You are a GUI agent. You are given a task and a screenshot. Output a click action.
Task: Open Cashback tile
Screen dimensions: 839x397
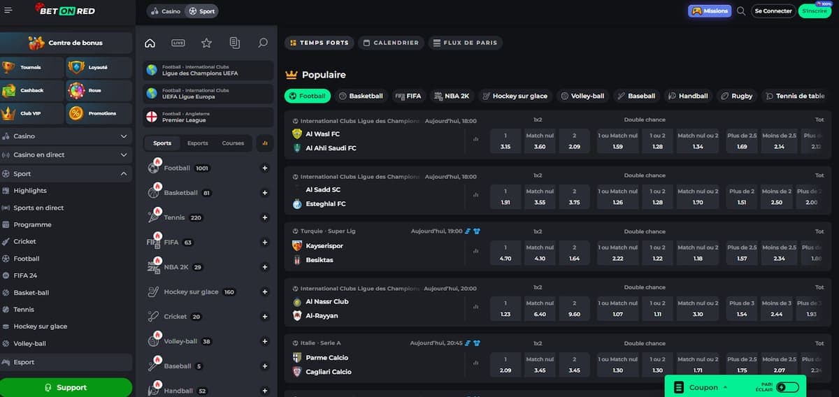coord(31,90)
